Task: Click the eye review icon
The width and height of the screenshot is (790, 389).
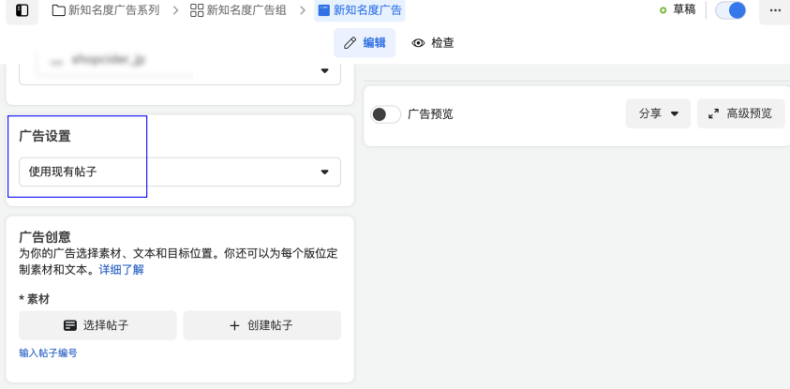Action: point(418,43)
